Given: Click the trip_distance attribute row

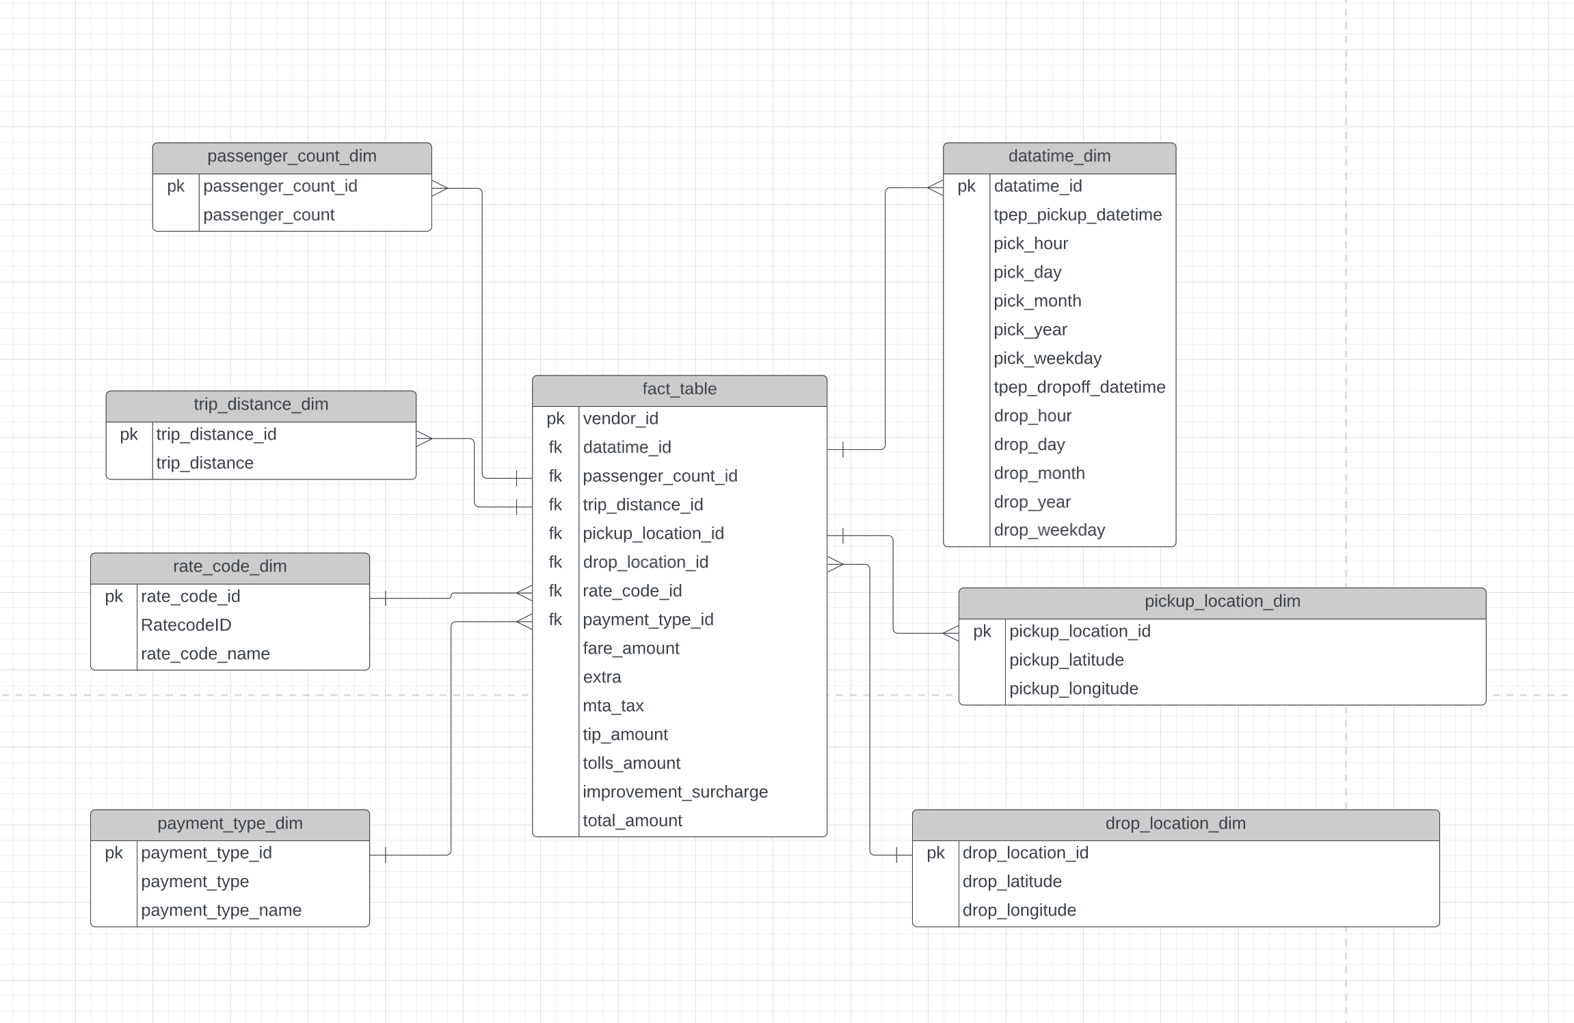Looking at the screenshot, I should pyautogui.click(x=205, y=463).
